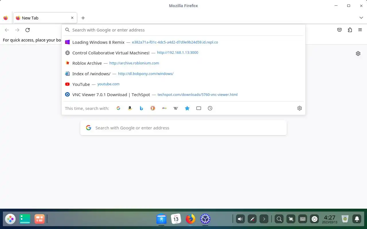Screen dimensions: 367x229
Task: Open search settings gear in dropdown
Action: pyautogui.click(x=300, y=108)
